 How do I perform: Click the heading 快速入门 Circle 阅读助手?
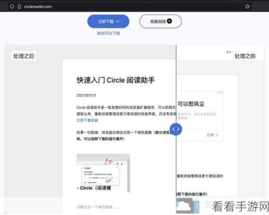click(x=116, y=80)
